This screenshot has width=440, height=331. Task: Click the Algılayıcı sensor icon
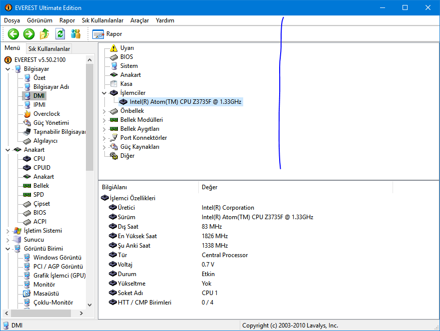[27, 141]
